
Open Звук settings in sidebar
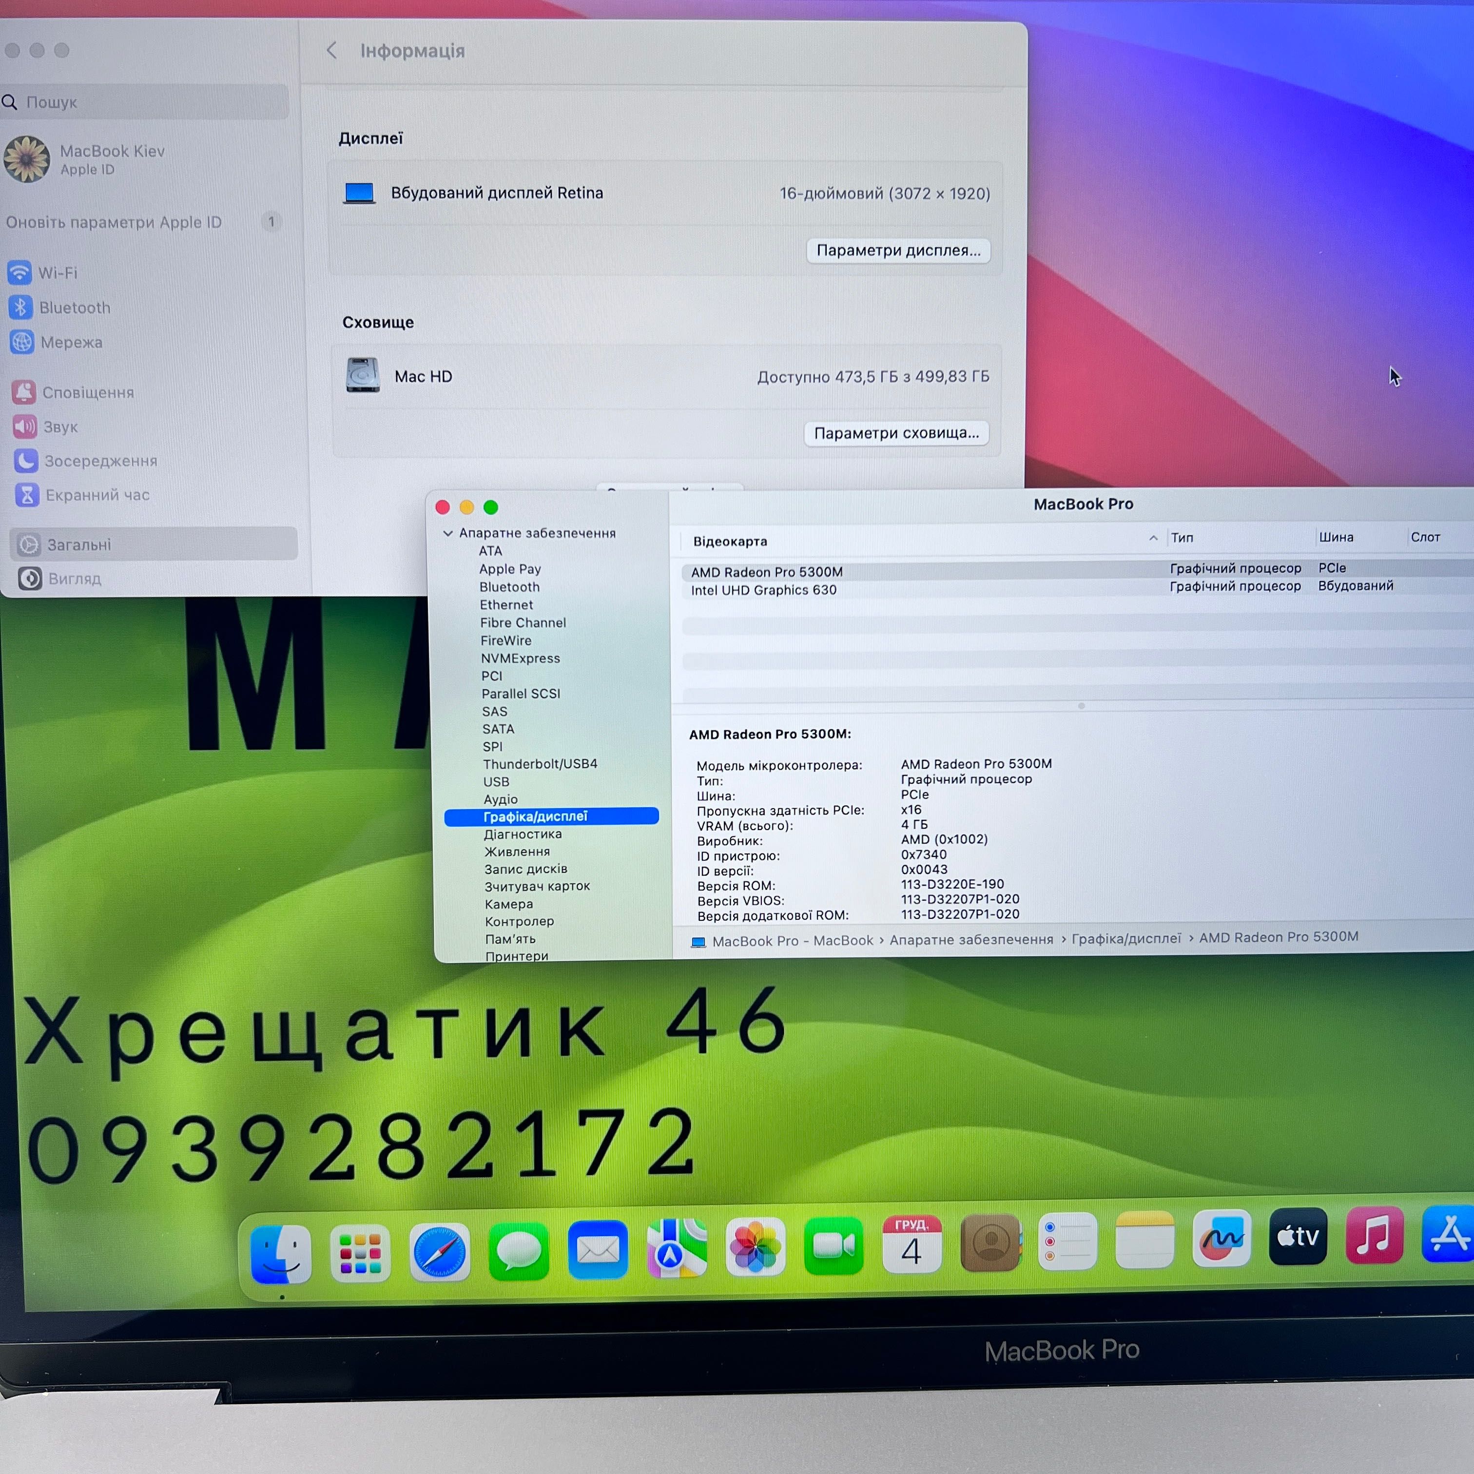point(46,427)
